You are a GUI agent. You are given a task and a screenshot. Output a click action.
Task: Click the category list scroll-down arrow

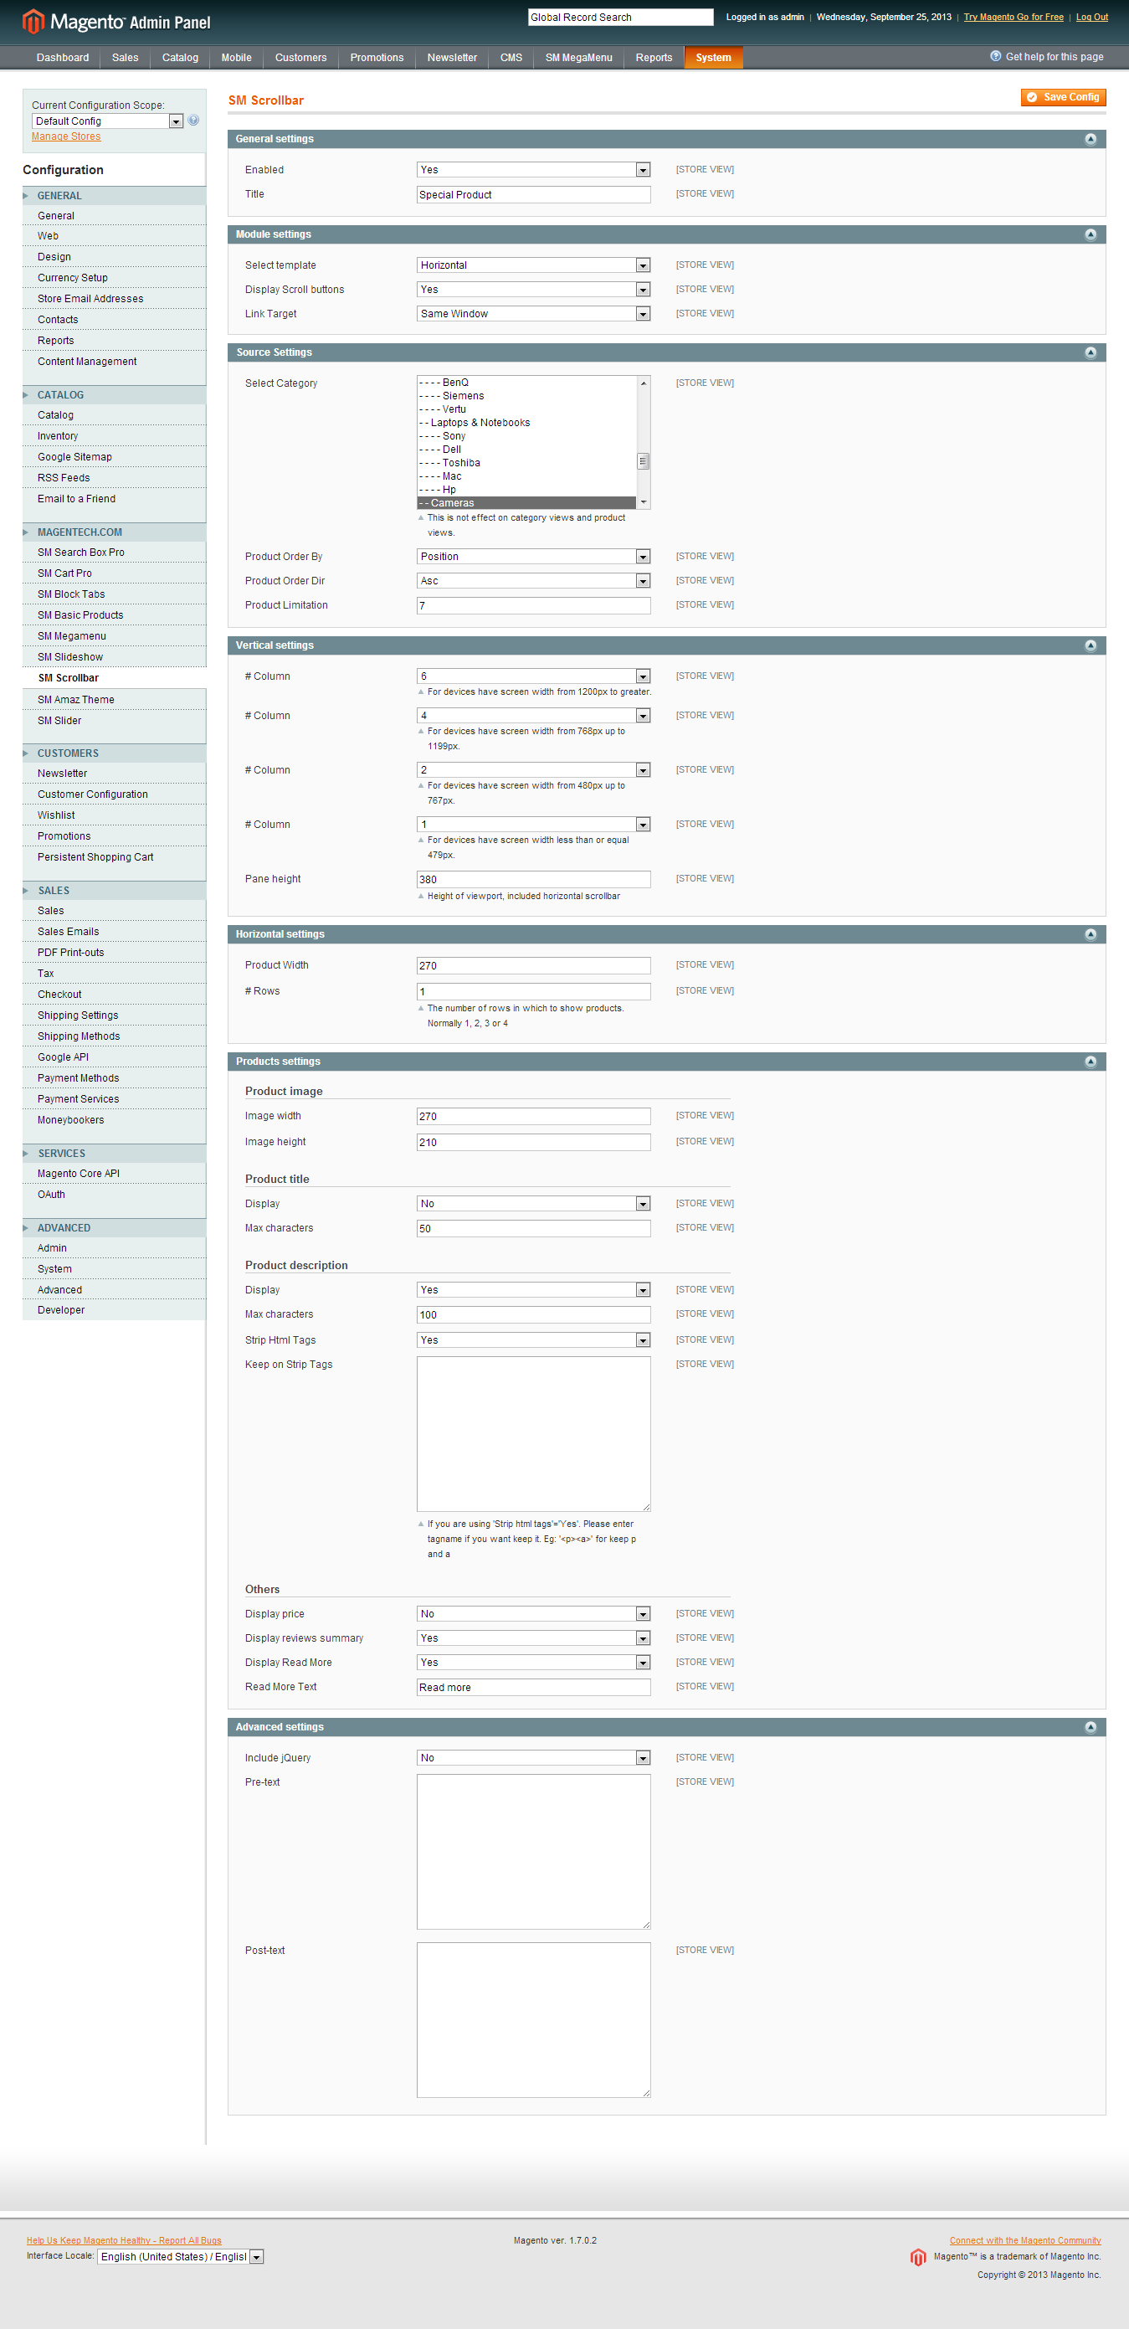(643, 501)
